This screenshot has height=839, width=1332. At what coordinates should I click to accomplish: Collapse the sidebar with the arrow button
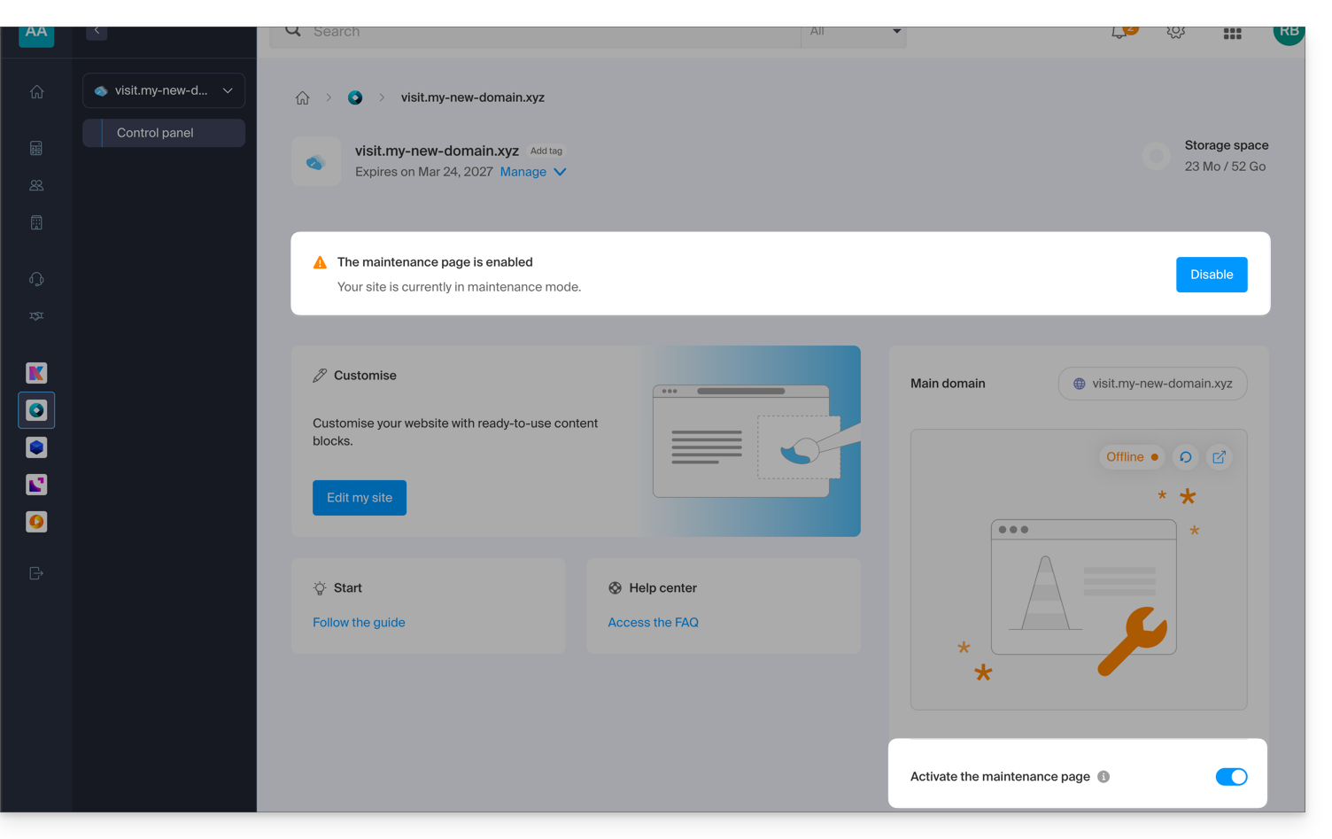97,32
